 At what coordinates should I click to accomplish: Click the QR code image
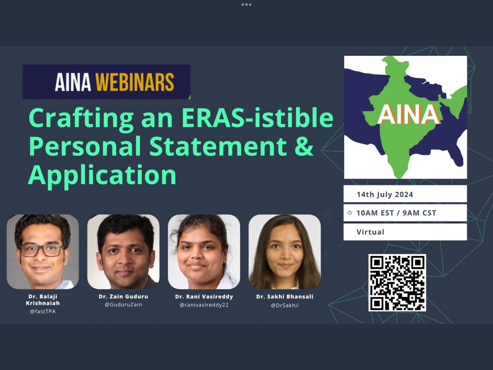(397, 282)
